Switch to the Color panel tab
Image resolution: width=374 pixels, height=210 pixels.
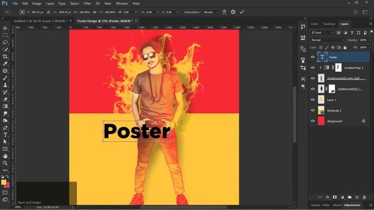click(x=314, y=24)
